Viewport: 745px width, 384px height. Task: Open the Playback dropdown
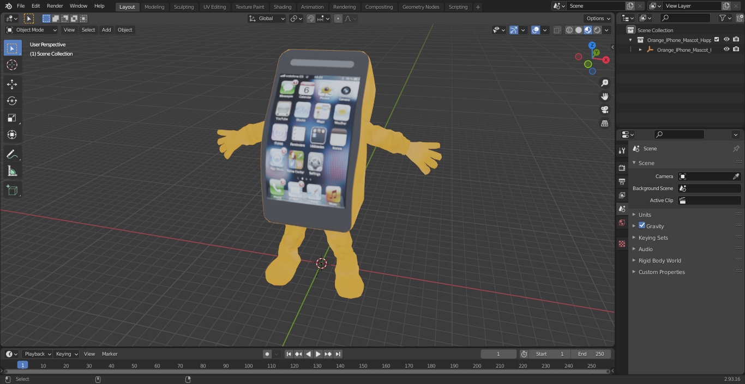[37, 354]
